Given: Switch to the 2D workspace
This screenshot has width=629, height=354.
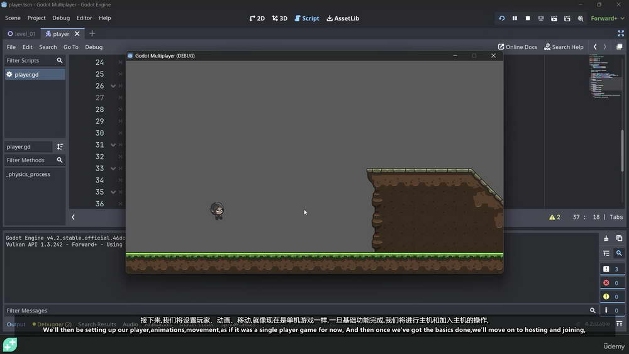Looking at the screenshot, I should pos(257,18).
